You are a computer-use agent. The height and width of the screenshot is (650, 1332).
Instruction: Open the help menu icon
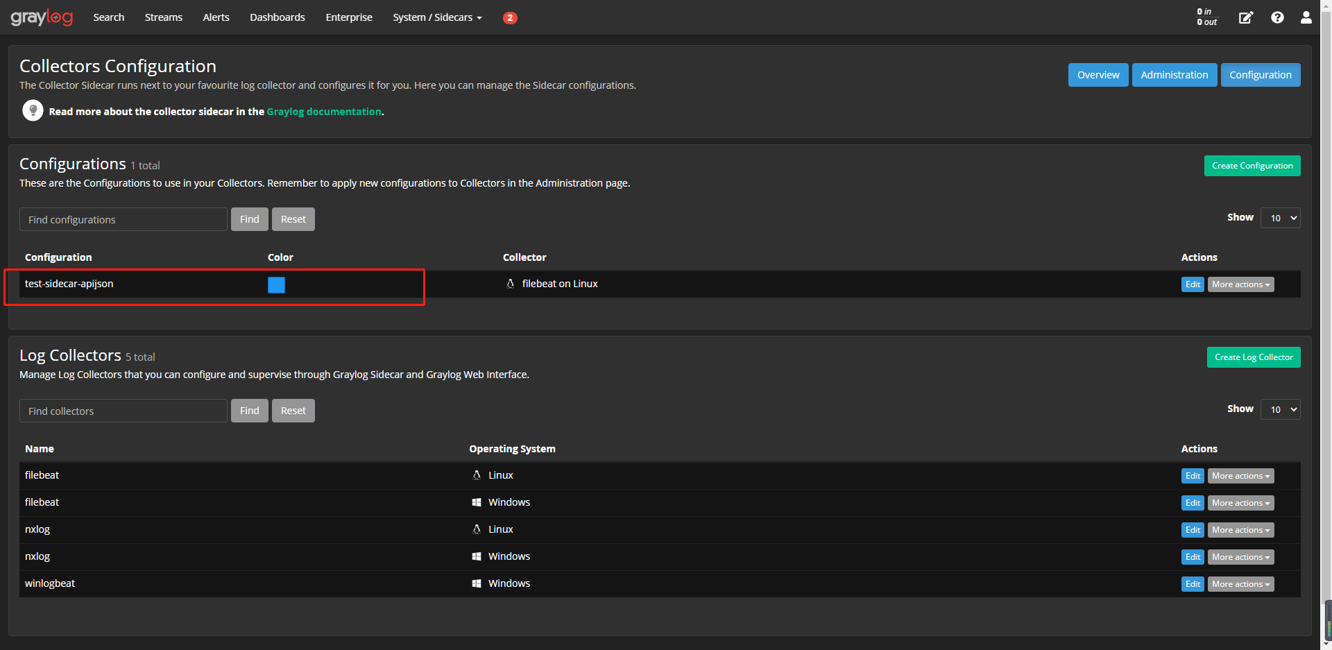pyautogui.click(x=1277, y=17)
